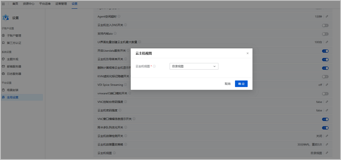Click edit pencil for 云主机故障重启策略
Image resolution: width=341 pixels, height=160 pixels.
[327, 144]
